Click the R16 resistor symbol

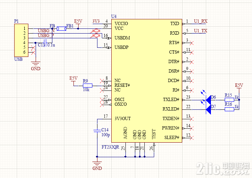pos(229,109)
